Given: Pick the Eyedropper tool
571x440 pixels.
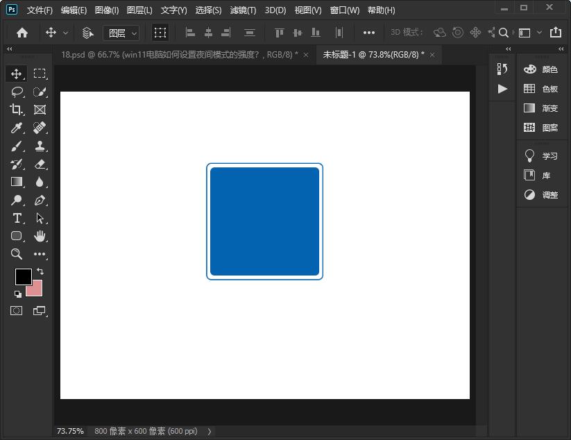Looking at the screenshot, I should click(x=17, y=128).
